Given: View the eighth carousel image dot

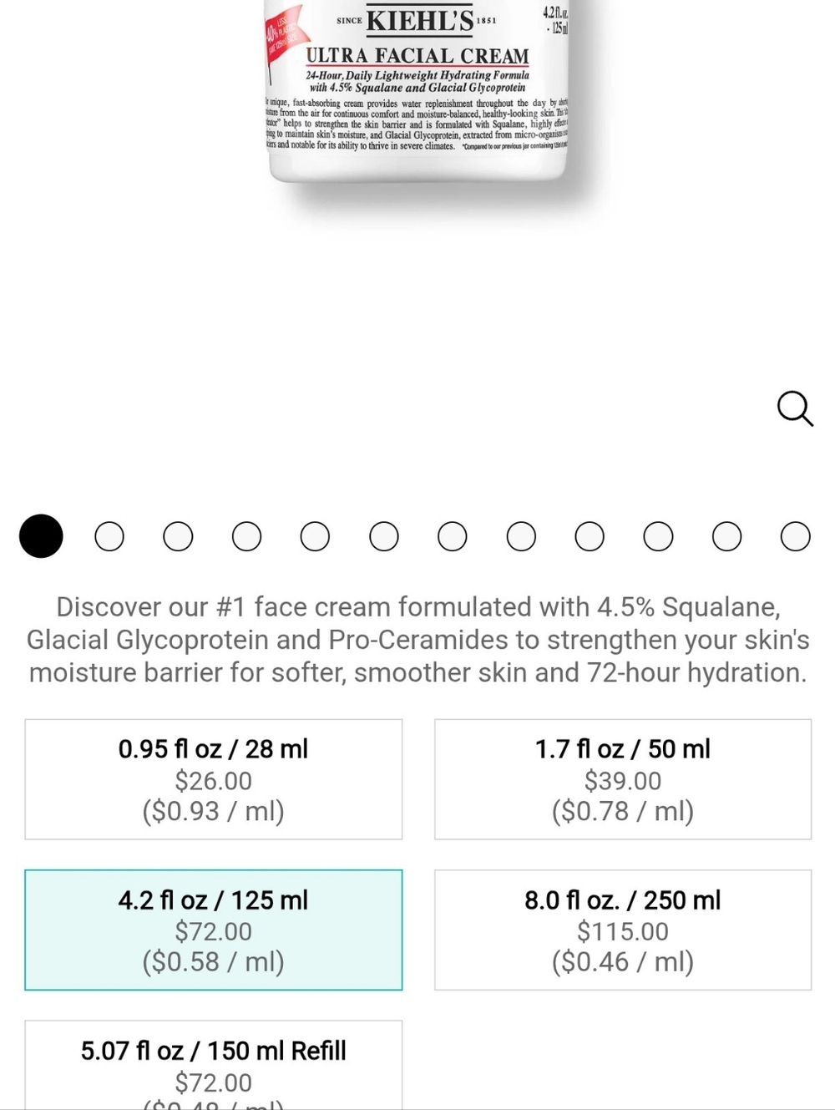Looking at the screenshot, I should point(521,536).
